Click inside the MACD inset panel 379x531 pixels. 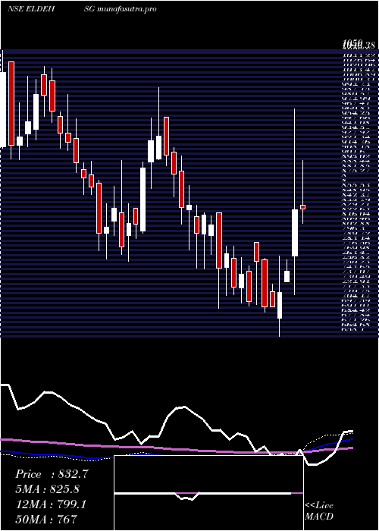point(208,493)
